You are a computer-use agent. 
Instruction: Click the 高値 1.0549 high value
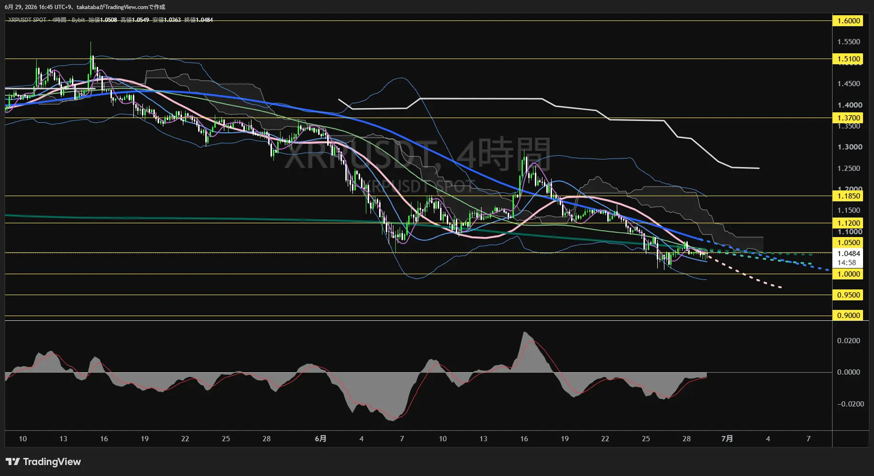click(135, 20)
